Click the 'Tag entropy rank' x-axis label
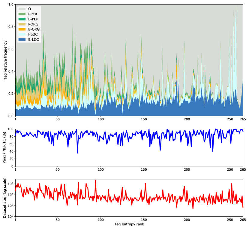The width and height of the screenshot is (249, 229). 129,224
